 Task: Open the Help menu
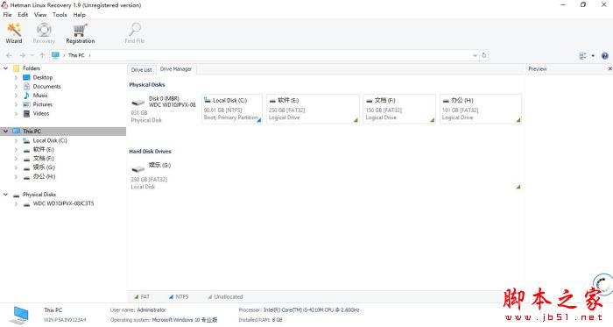[80, 15]
